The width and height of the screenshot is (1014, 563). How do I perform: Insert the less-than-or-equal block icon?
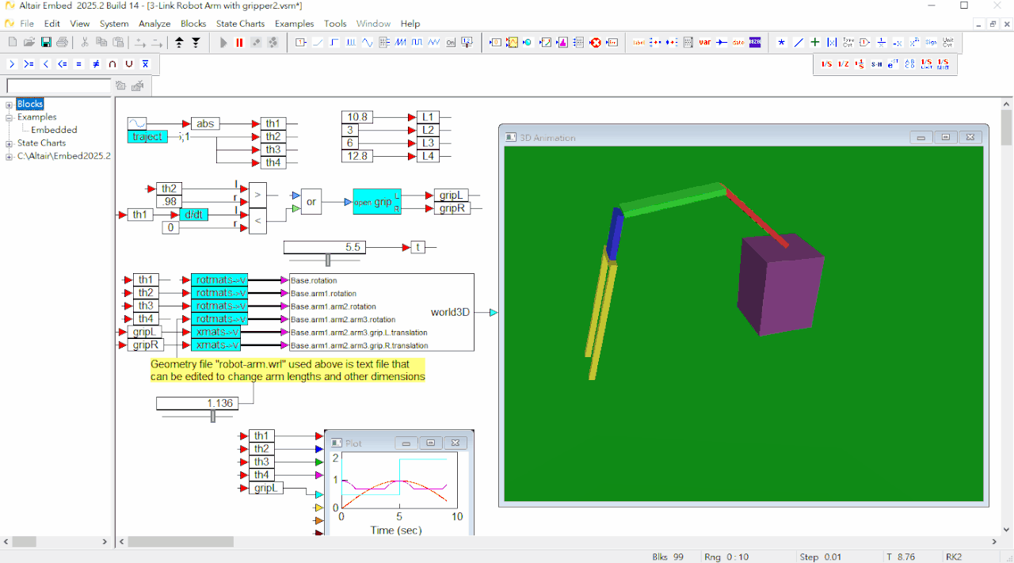click(x=62, y=63)
